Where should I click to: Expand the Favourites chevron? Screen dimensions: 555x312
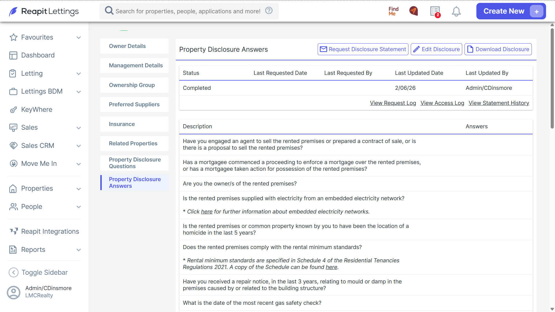coord(79,38)
